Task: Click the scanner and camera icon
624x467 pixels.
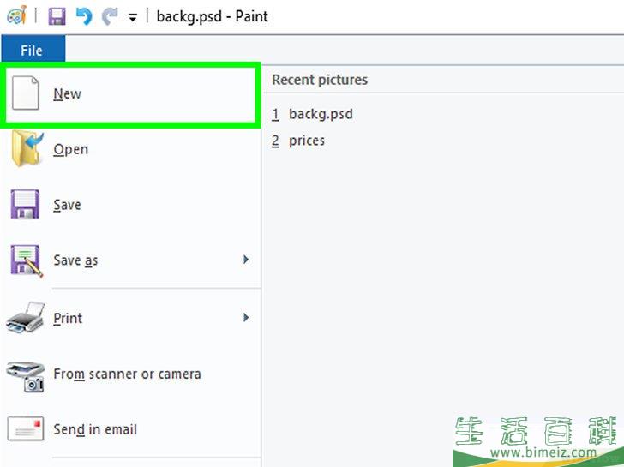Action: (26, 376)
